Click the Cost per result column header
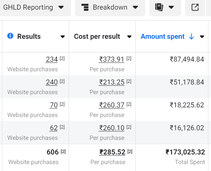211x171 pixels. (x=97, y=36)
